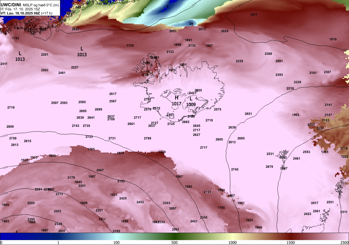Select the value 2731
Image resolution: width=349 pixels, height=245 pixels.
[x=112, y=138]
